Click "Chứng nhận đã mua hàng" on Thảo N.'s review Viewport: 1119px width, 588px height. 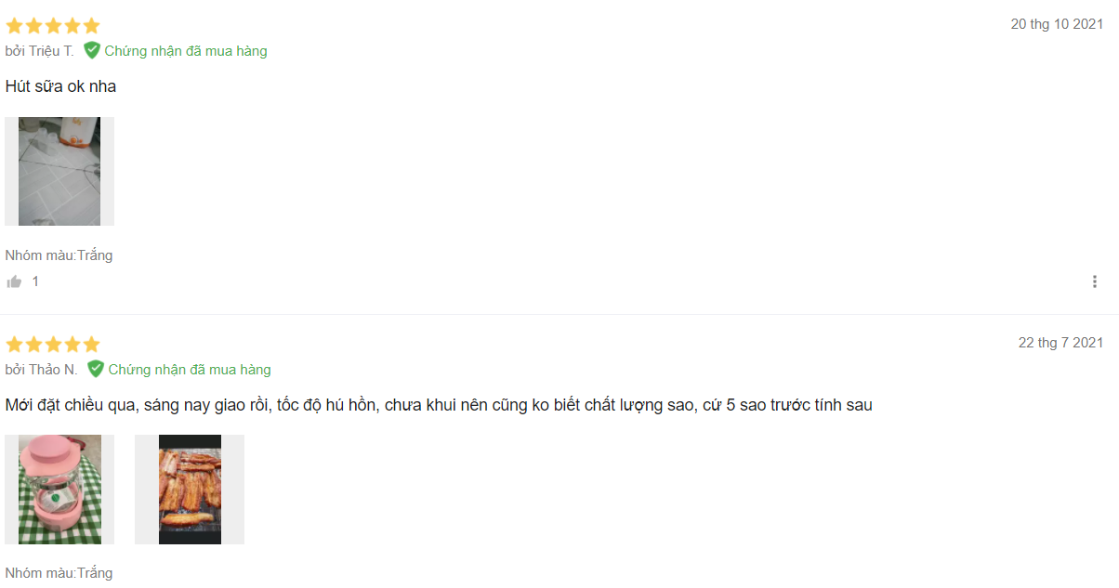point(190,370)
